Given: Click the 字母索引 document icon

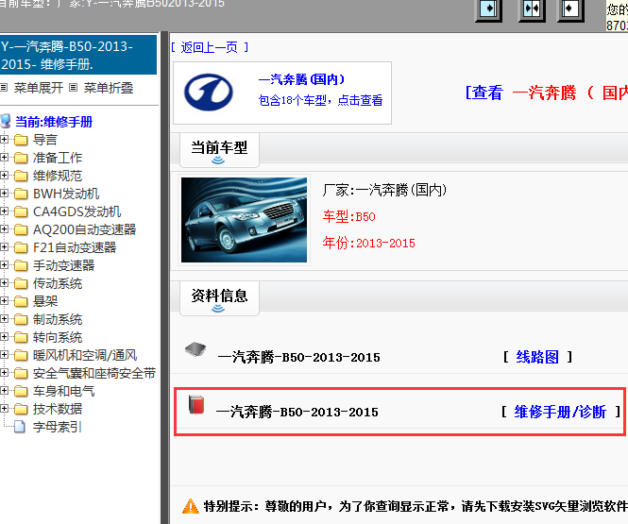Looking at the screenshot, I should click(x=20, y=427).
